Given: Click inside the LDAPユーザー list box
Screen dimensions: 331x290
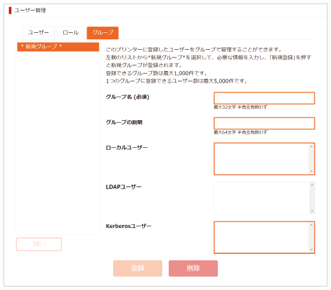Looking at the screenshot, I should pos(262,198).
